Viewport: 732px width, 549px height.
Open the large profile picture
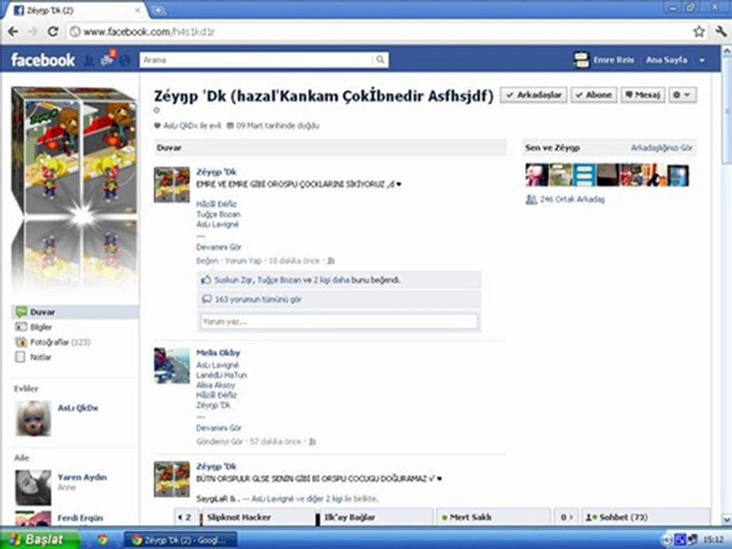(x=74, y=189)
